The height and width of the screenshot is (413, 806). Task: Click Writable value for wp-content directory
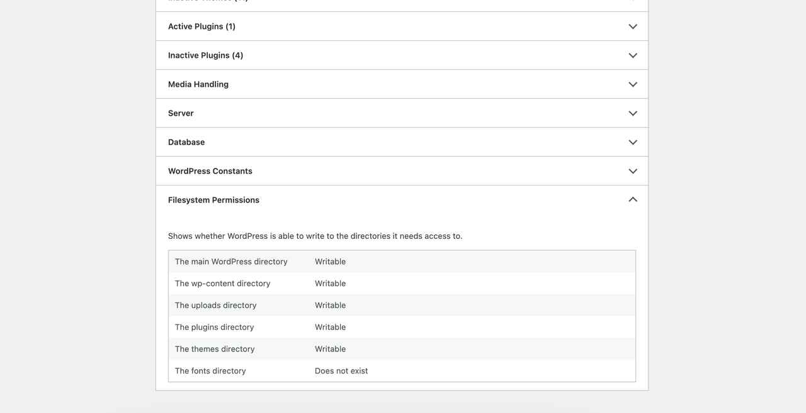tap(330, 284)
